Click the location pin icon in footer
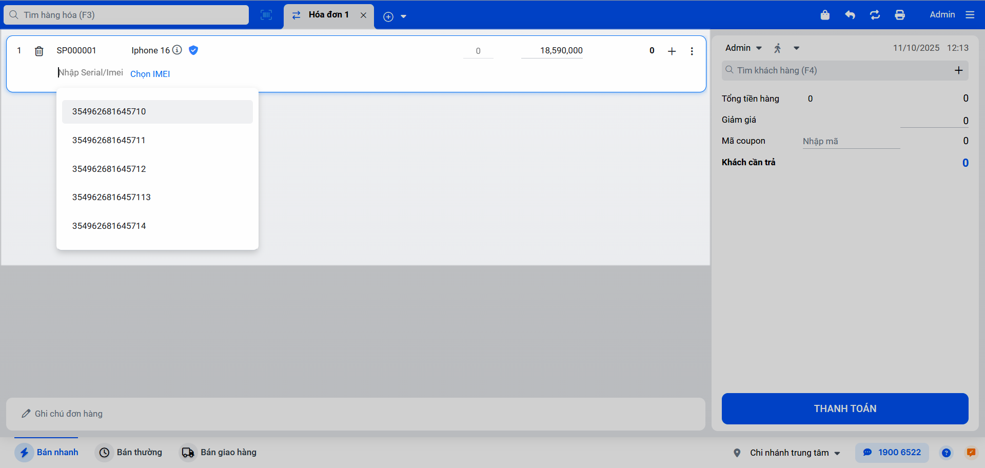The image size is (985, 468). point(737,453)
